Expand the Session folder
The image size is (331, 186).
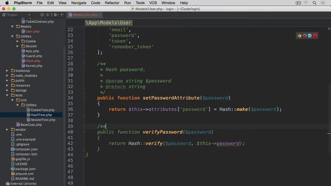pos(18,46)
